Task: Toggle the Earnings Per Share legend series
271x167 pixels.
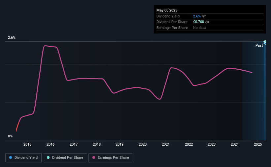Action: (111, 157)
